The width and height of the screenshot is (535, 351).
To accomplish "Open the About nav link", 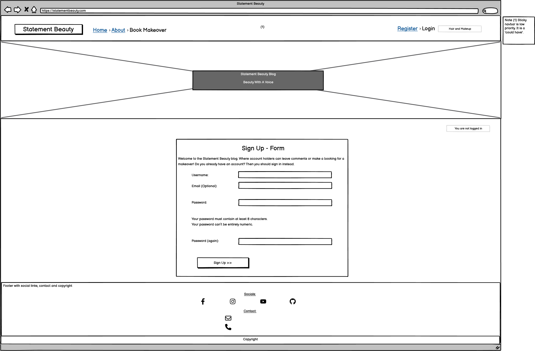I will pos(118,30).
